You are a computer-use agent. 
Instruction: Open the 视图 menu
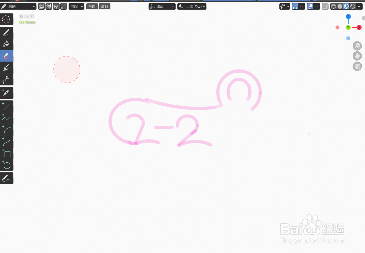click(x=92, y=6)
